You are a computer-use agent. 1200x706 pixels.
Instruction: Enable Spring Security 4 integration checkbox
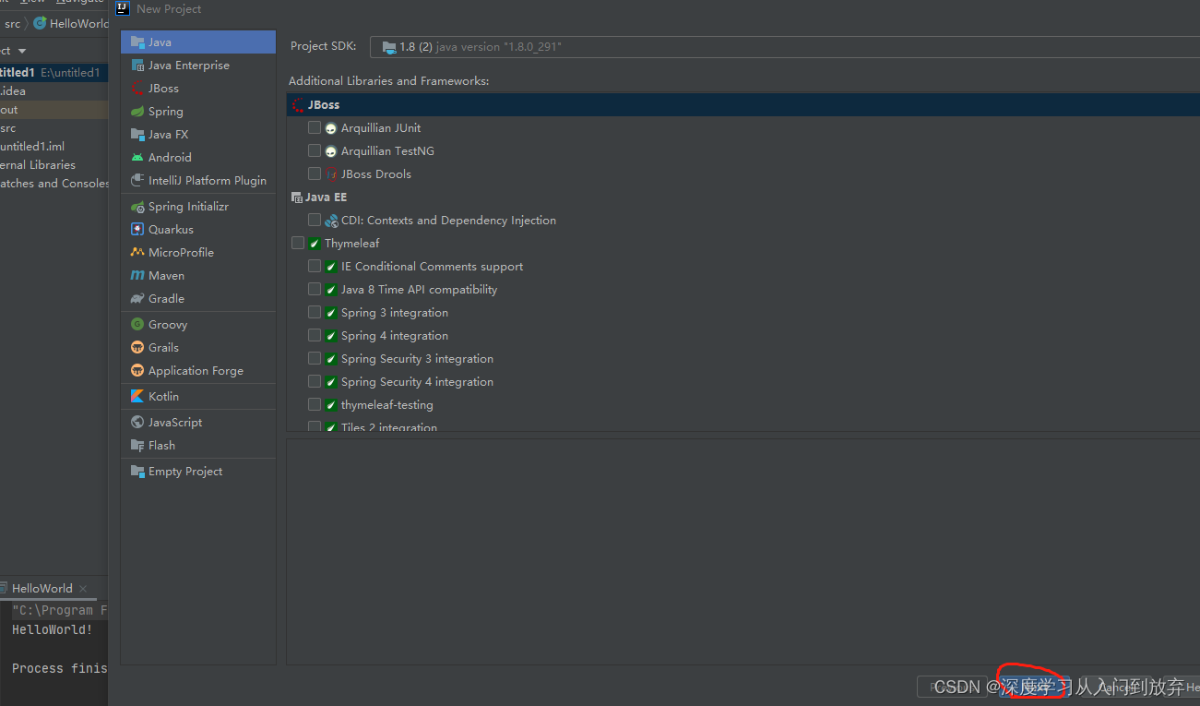tap(315, 382)
